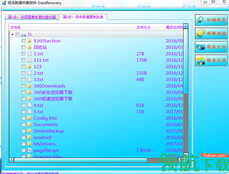Select the 1.txt checkbox

coord(23,54)
